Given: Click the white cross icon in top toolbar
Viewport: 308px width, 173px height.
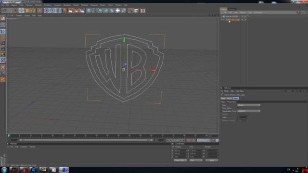Looking at the screenshot, I should click(x=117, y=10).
